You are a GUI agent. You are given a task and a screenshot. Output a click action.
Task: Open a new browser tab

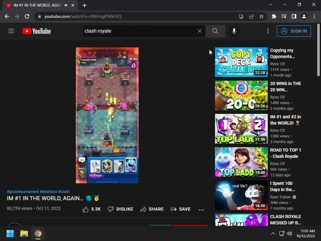tap(85, 5)
